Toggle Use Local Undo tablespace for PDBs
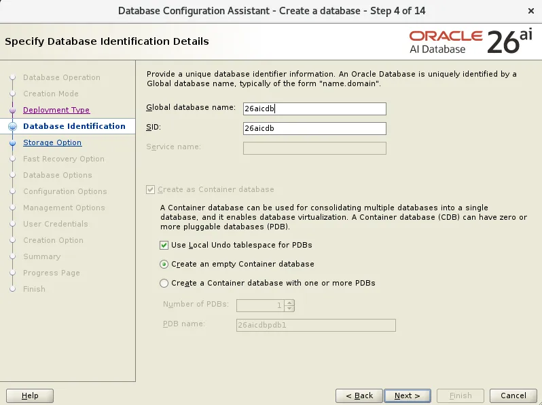The width and height of the screenshot is (542, 405). (164, 245)
